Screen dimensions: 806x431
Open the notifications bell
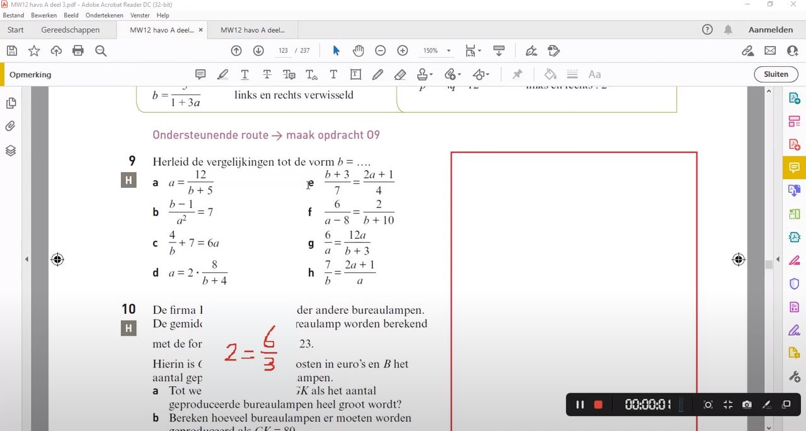728,30
